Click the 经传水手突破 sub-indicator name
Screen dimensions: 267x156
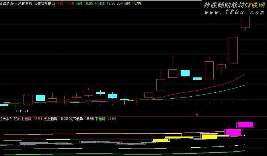(10, 118)
